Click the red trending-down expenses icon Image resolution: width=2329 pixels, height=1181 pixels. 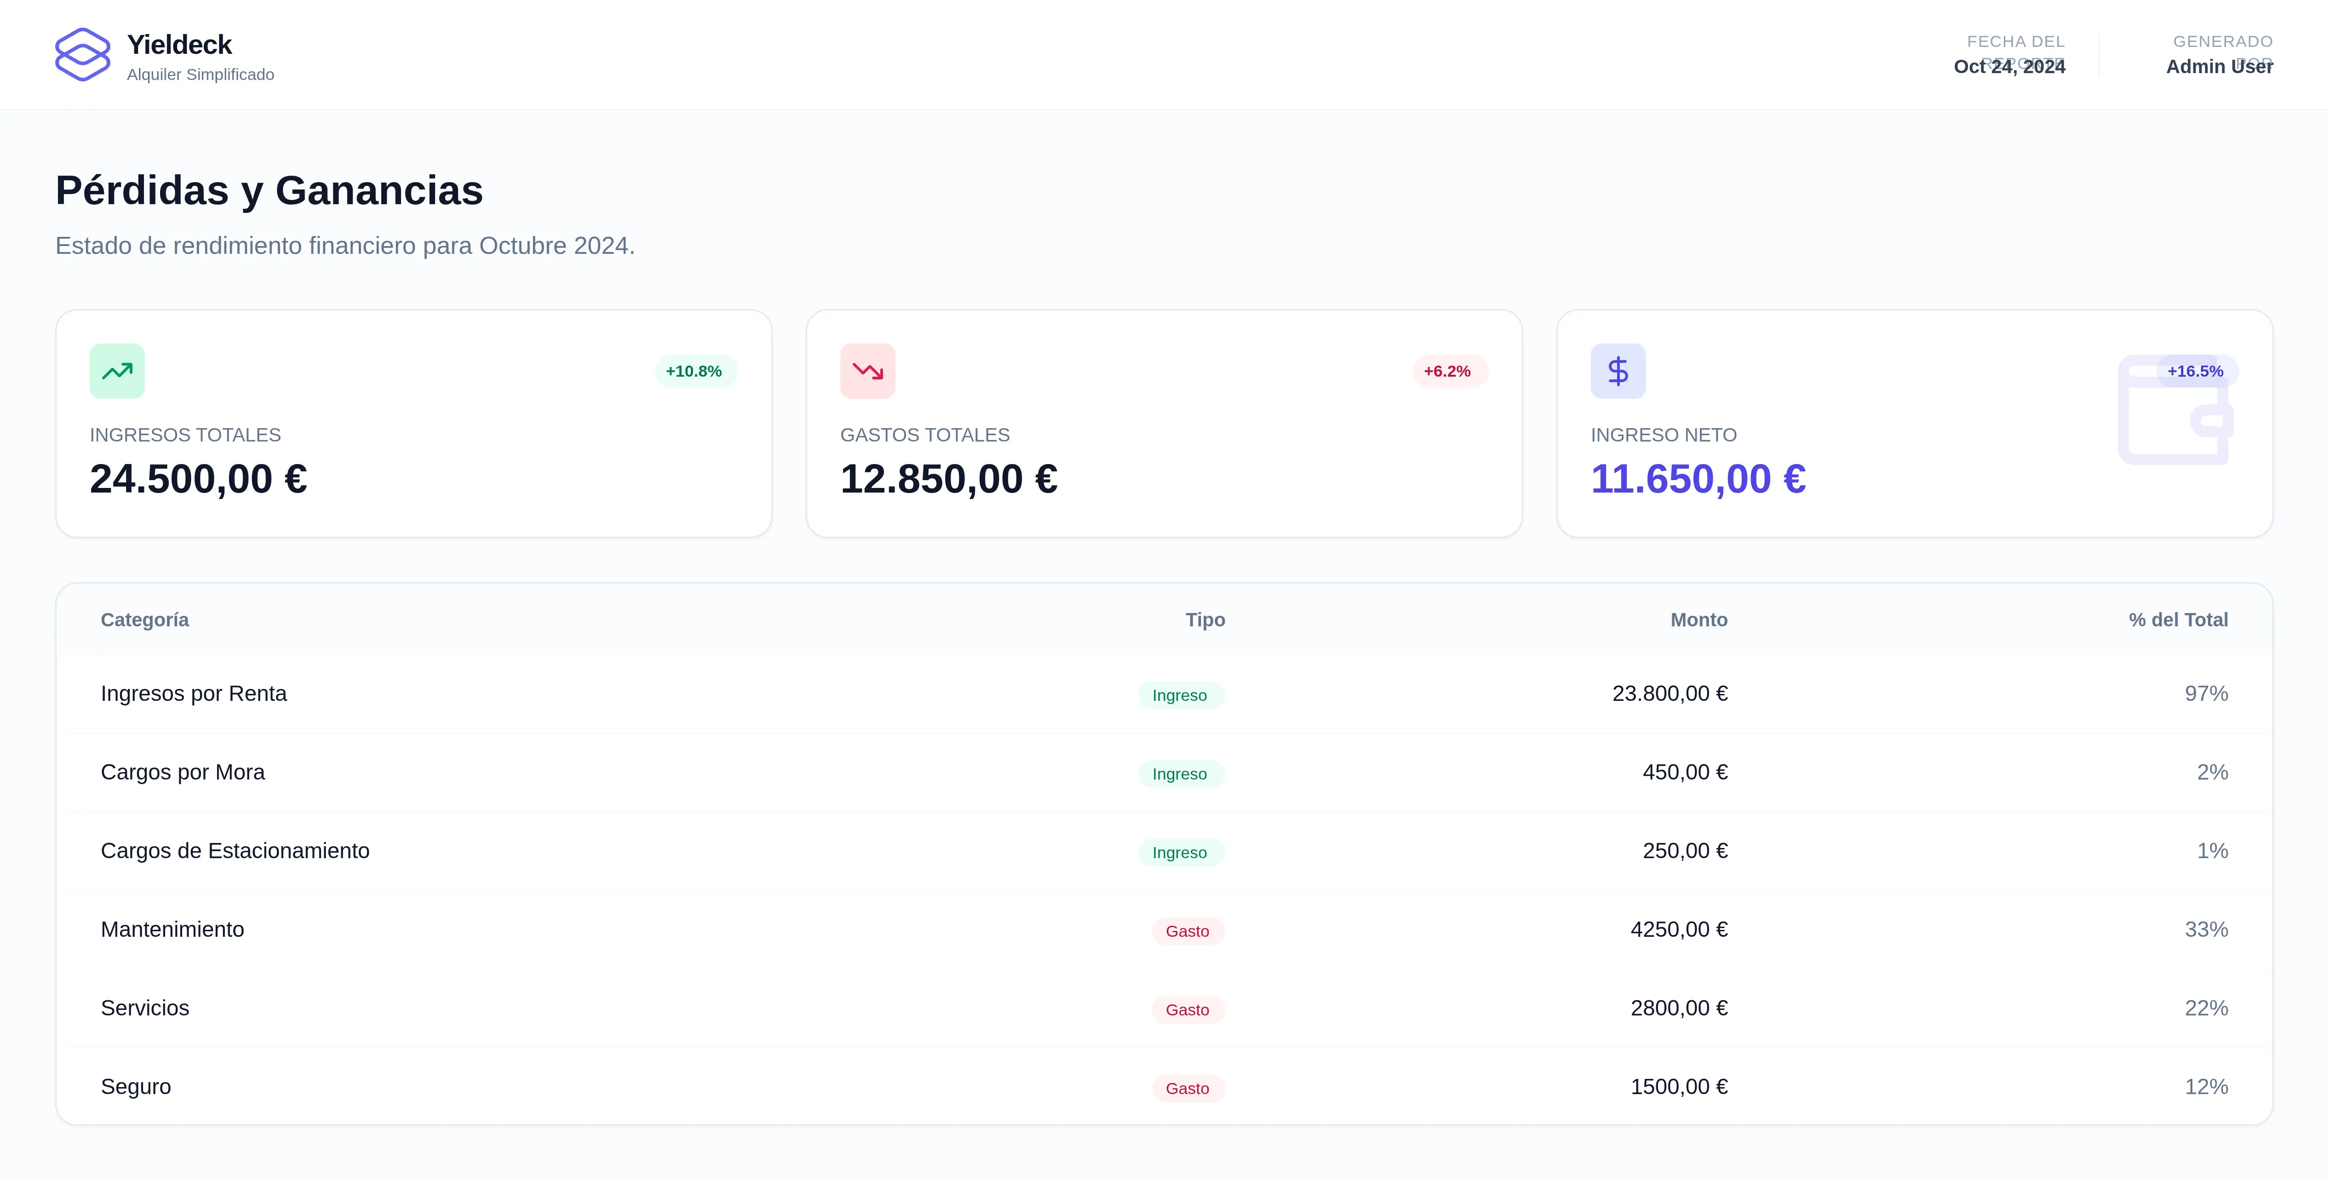point(867,371)
